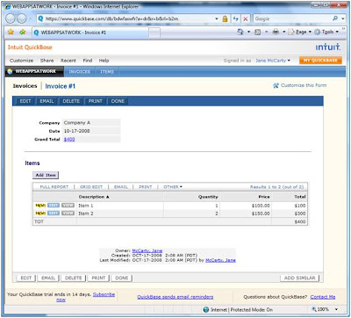Click the Favorites star icon
Viewport: 351px width, 318px height.
pyautogui.click(x=11, y=33)
